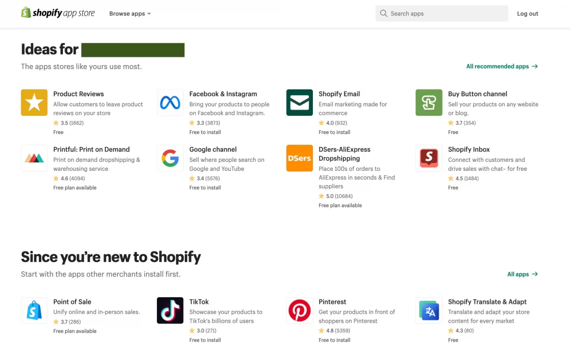Click 'Free to install' under TikTok
The width and height of the screenshot is (570, 355).
click(x=205, y=340)
